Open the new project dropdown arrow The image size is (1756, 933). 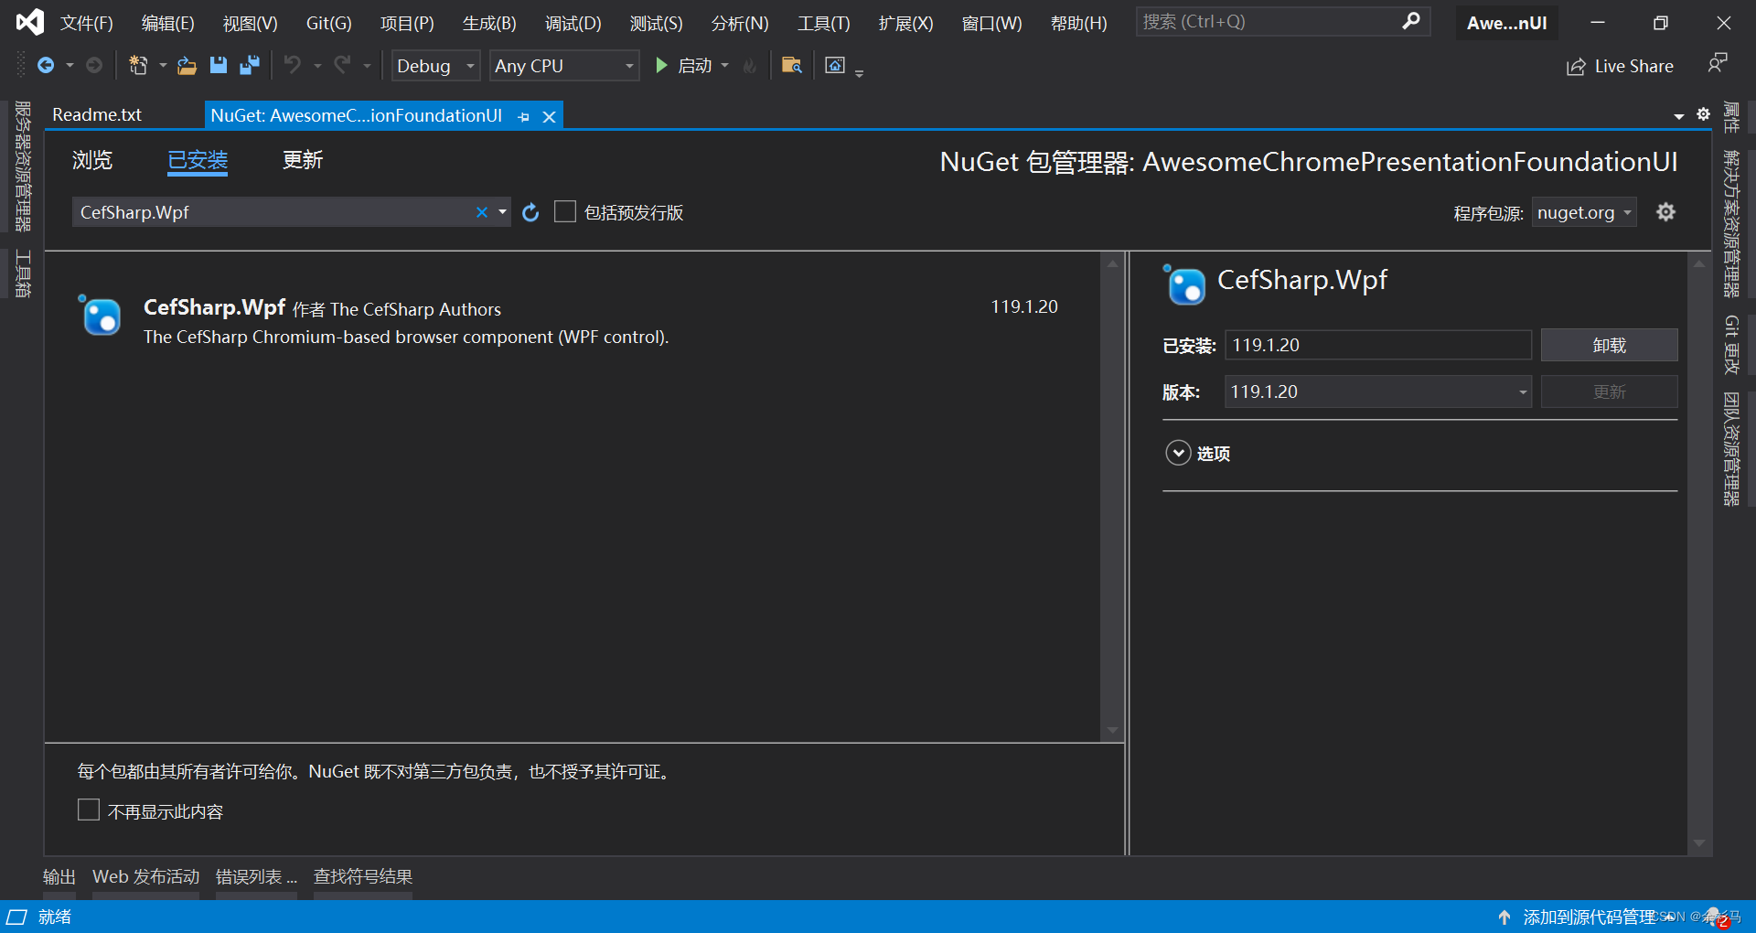coord(163,66)
